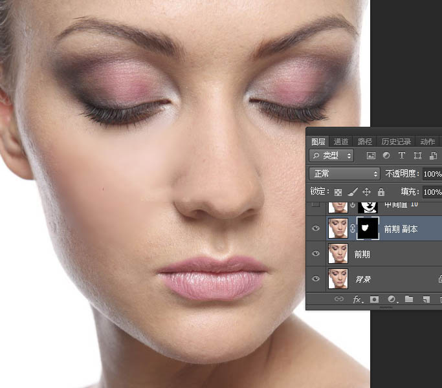Open the 类型 filter type dropdown
The image size is (442, 388).
pos(332,156)
